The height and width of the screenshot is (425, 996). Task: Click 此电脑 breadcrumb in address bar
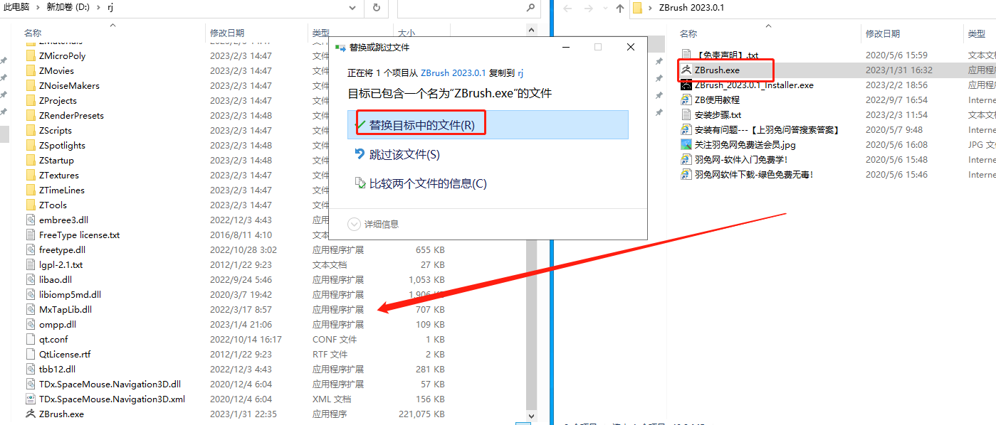point(18,8)
